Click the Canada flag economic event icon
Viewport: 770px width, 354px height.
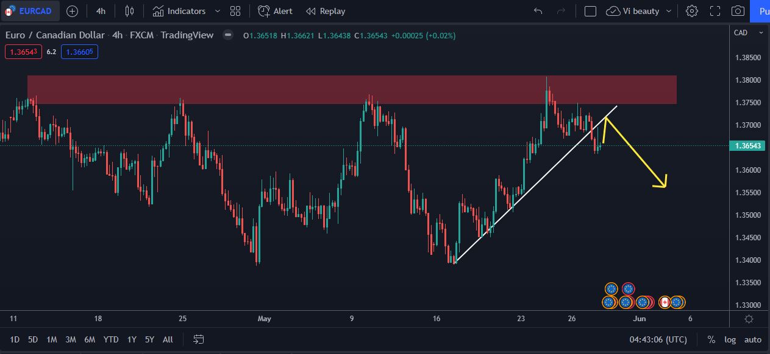(x=665, y=302)
